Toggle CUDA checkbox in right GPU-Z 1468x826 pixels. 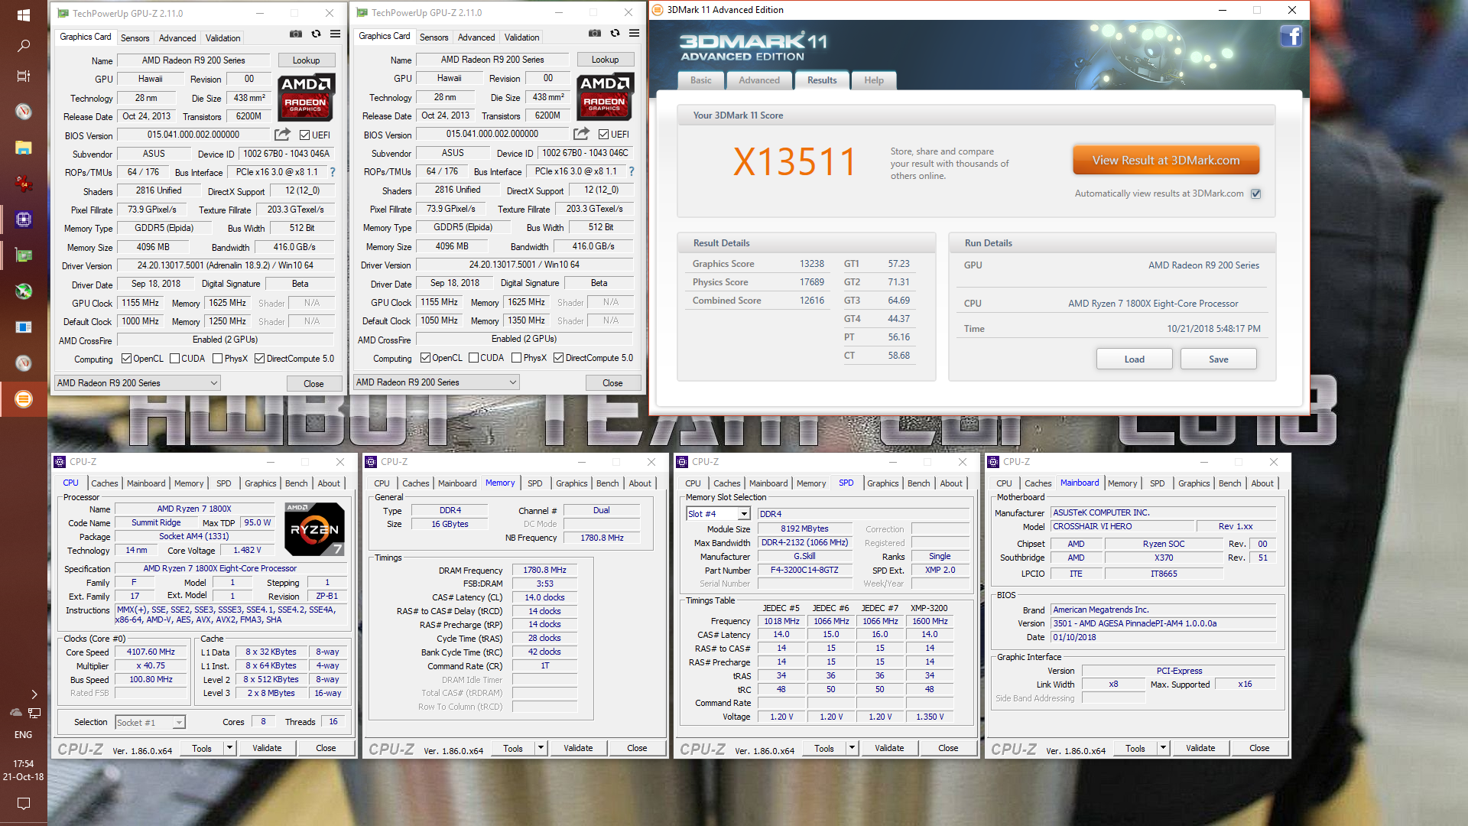[x=473, y=358]
